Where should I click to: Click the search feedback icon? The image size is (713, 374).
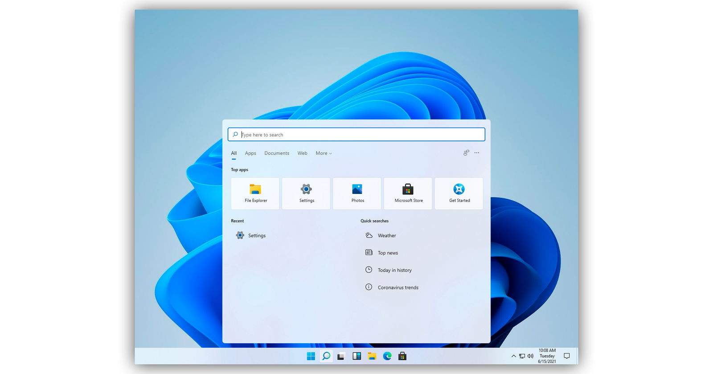[466, 153]
